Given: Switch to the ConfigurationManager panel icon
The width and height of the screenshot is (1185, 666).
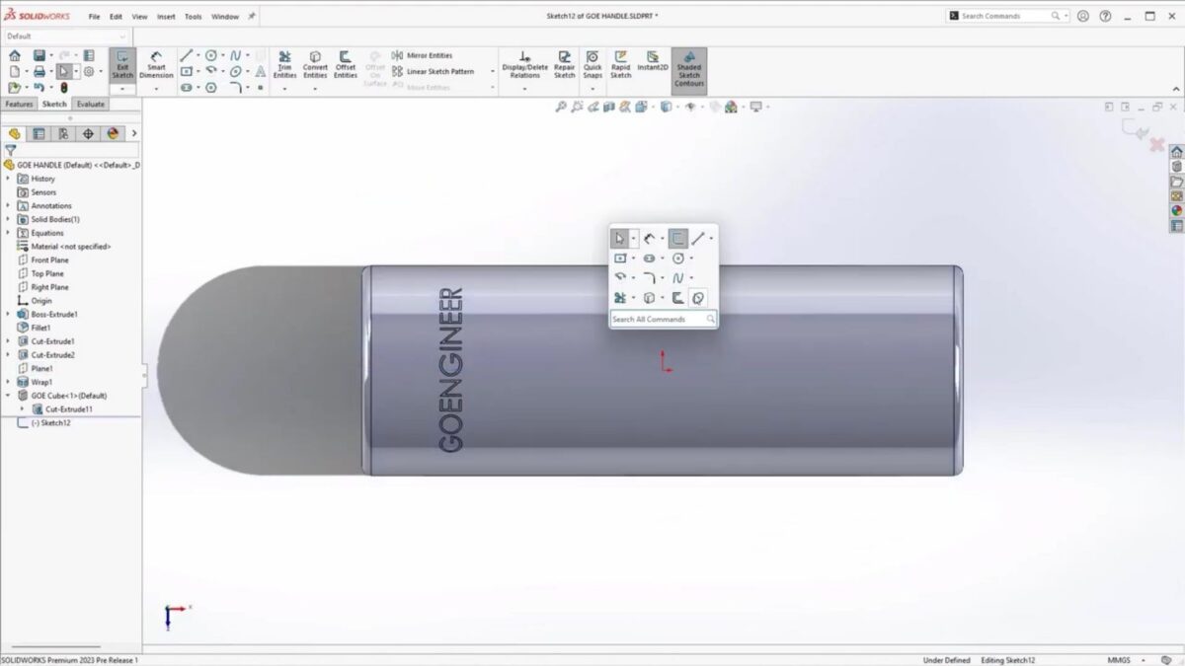Looking at the screenshot, I should point(63,133).
